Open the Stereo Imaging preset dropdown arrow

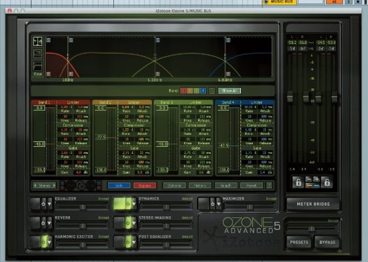134,223
